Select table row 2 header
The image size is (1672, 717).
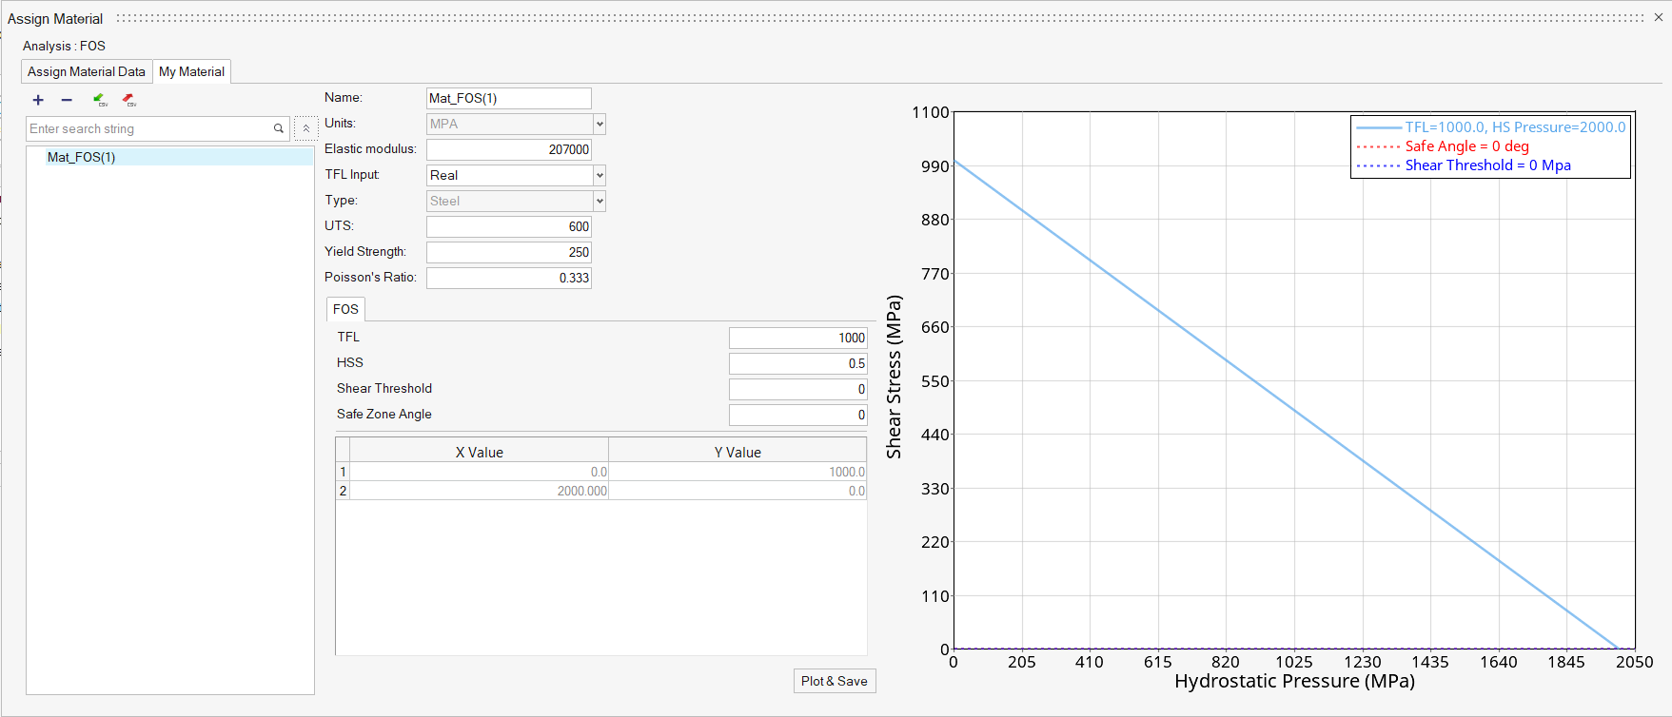pos(343,491)
